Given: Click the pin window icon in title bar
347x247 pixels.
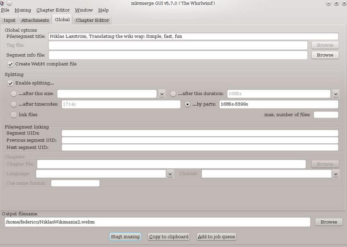Looking at the screenshot, I should (9, 3).
